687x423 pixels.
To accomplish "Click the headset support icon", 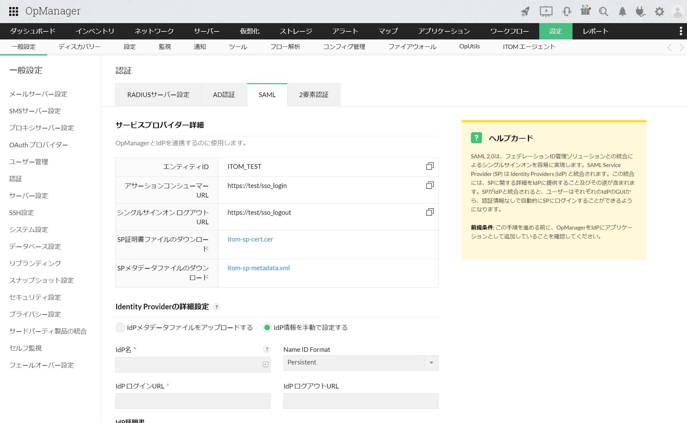I will pos(567,12).
